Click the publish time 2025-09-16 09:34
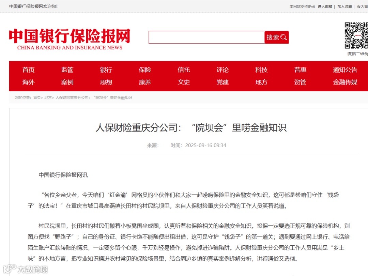Viewport: 368px width, 276px height. 205,145
